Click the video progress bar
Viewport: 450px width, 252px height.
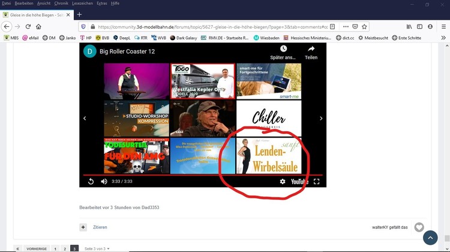(x=203, y=175)
